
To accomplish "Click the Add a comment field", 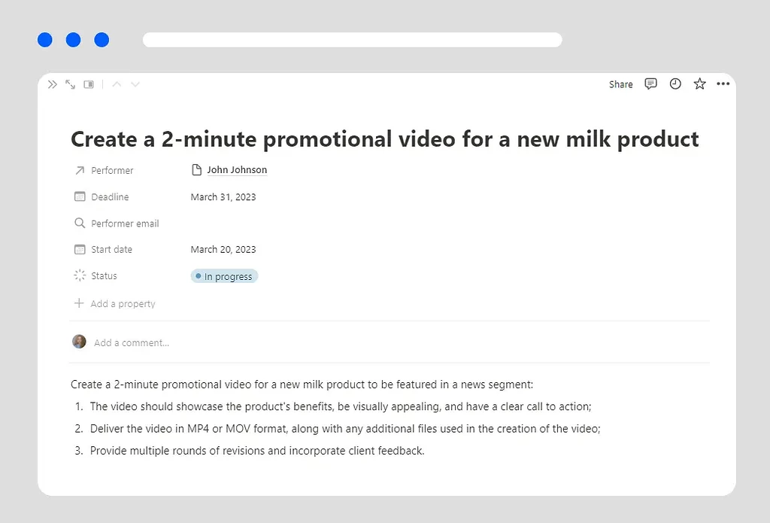I will coord(132,342).
